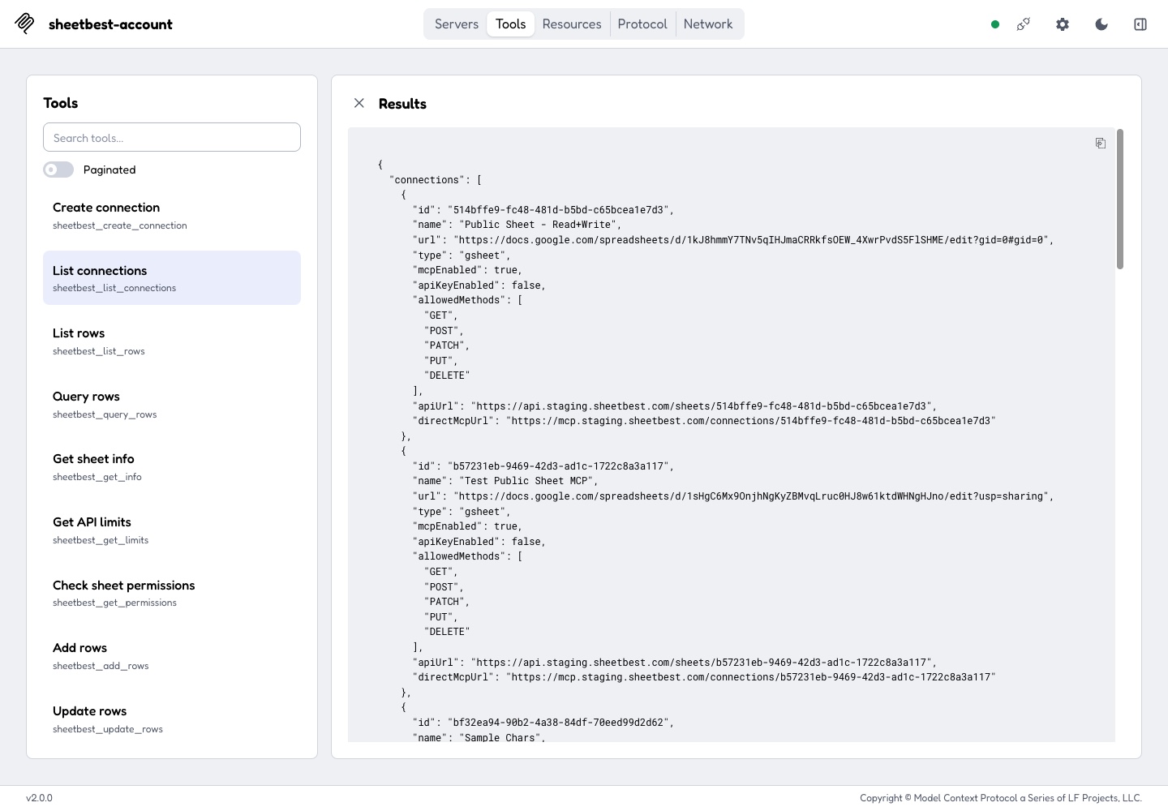Toggle the side panel icon
Image resolution: width=1168 pixels, height=811 pixels.
coord(1140,24)
